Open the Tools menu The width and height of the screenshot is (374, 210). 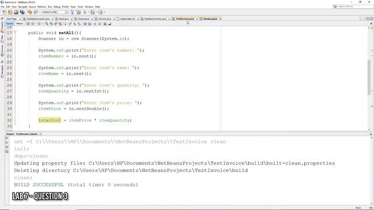tap(81, 6)
